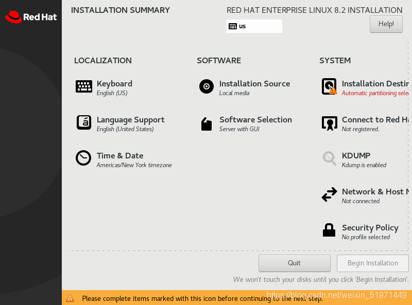Image resolution: width=412 pixels, height=305 pixels.
Task: Click the 'Please complete items marked' warning message
Action: click(202, 298)
